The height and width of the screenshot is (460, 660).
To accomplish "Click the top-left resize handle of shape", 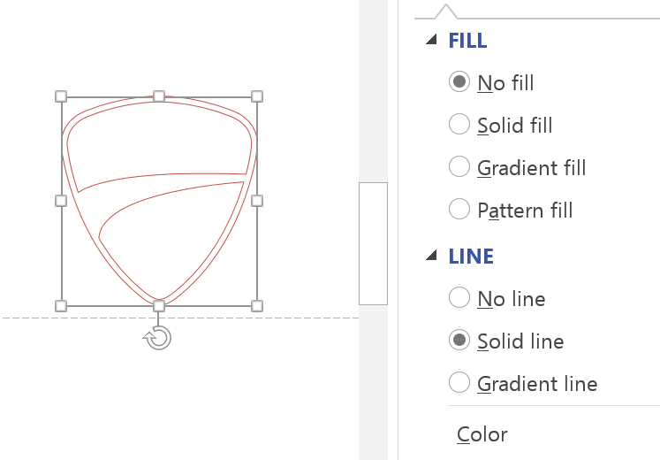I will [x=61, y=96].
